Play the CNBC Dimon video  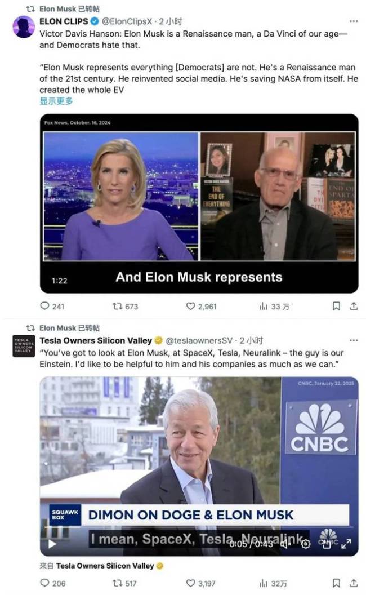tap(52, 544)
